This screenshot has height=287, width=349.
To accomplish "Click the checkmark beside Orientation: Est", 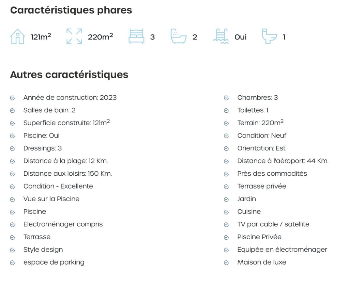I will [x=226, y=149].
